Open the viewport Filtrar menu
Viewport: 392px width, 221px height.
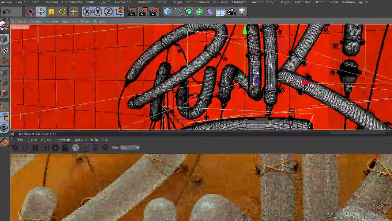click(85, 21)
